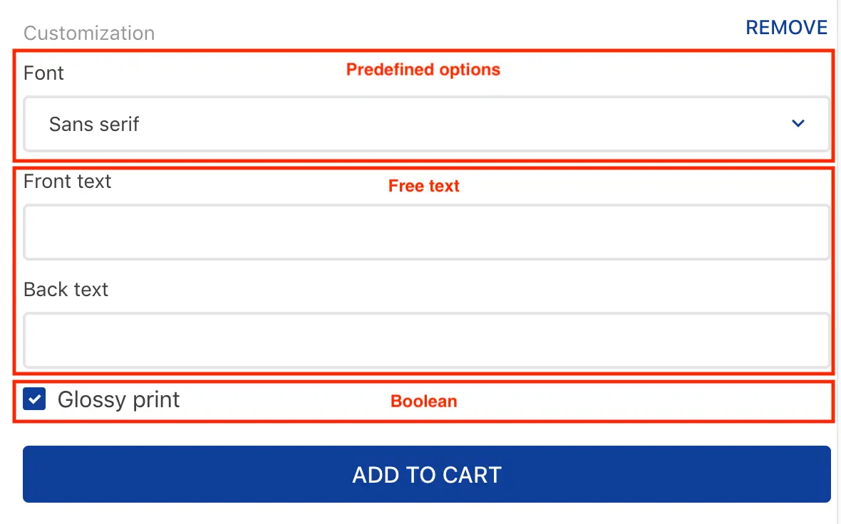Click the Customization section heading

click(89, 33)
